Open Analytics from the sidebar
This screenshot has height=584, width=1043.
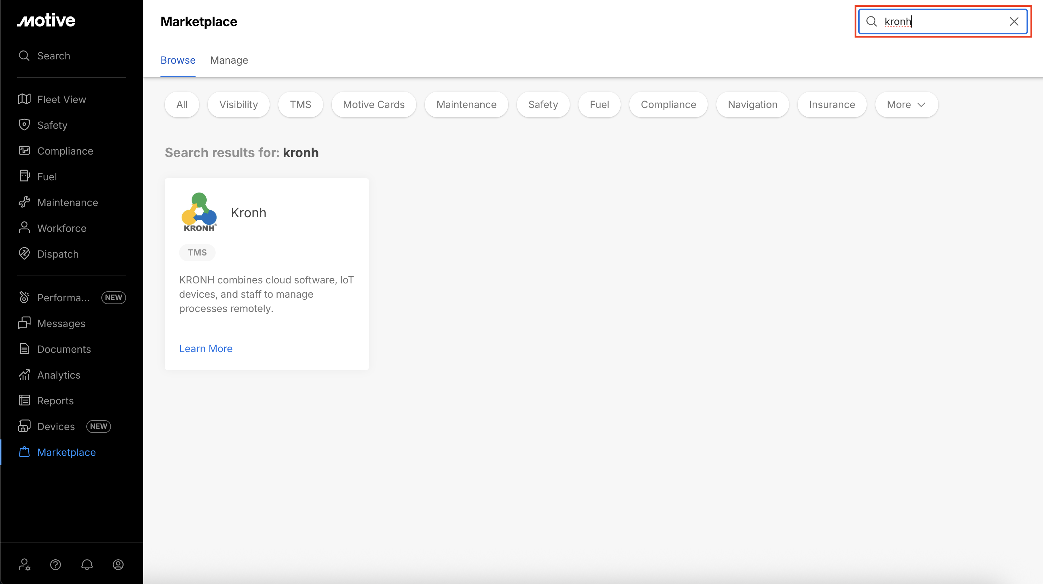tap(59, 375)
